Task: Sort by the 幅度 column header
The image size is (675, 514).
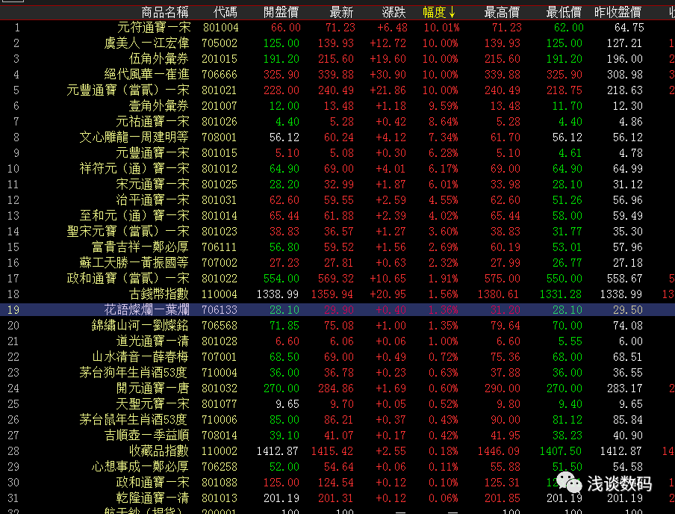Action: pyautogui.click(x=438, y=13)
